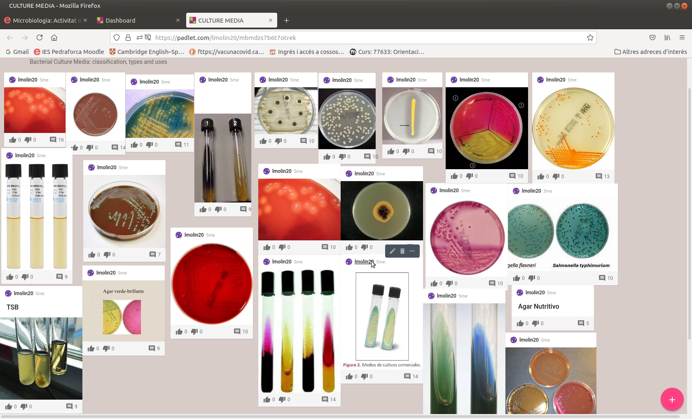Open the Firefox hamburger application menu

click(x=682, y=38)
